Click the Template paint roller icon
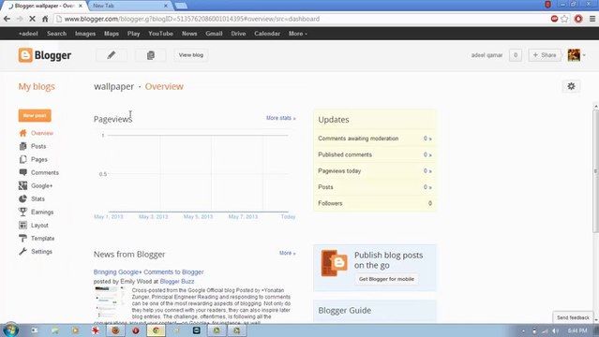599x337 pixels. [x=22, y=238]
